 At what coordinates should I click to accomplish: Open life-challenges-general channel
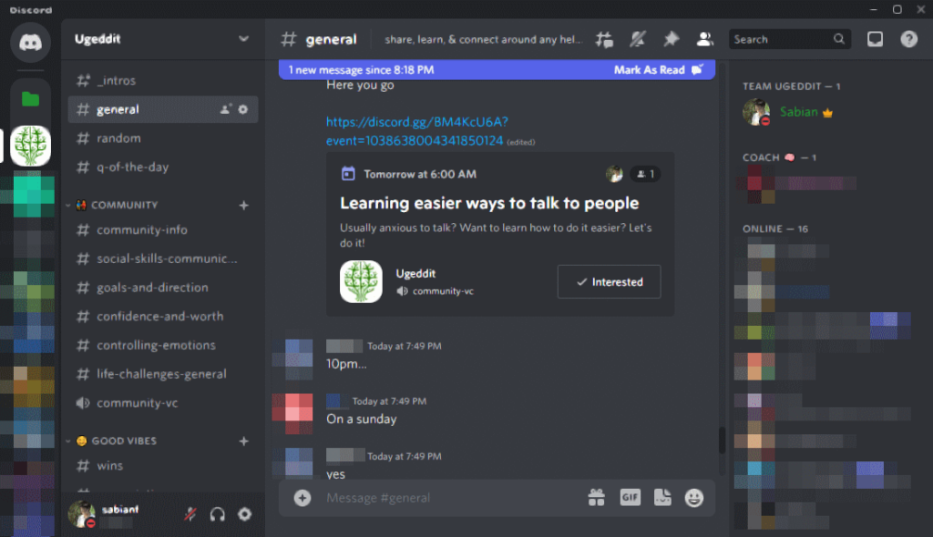tap(162, 374)
